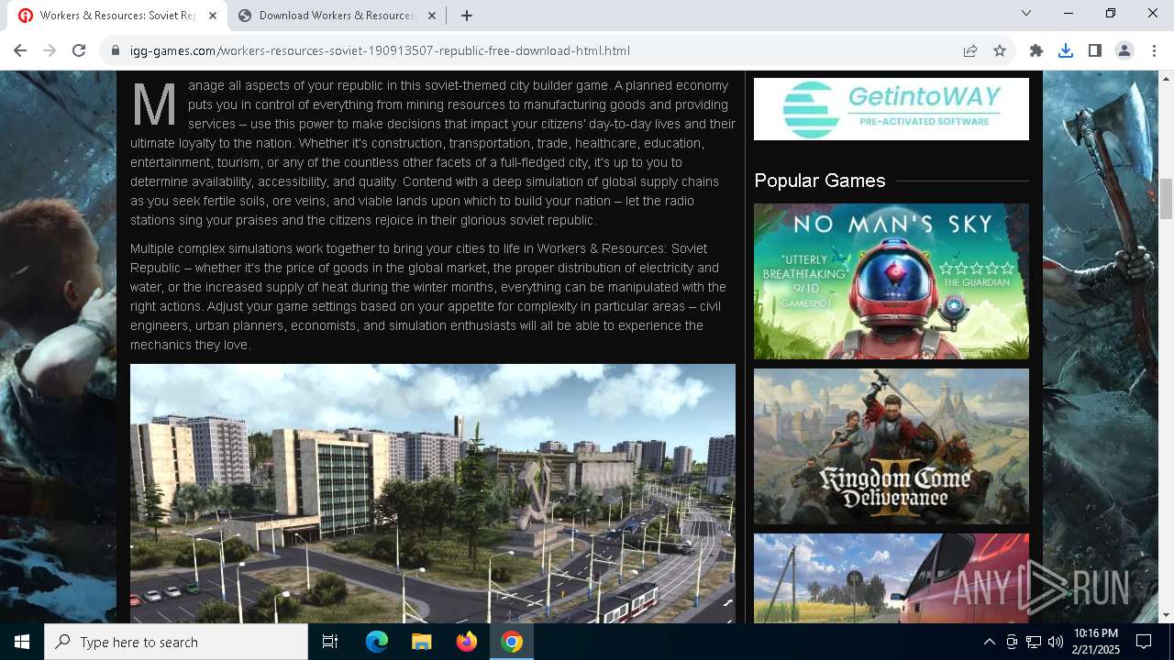
Task: Open Chrome's three-dot menu
Action: [1153, 50]
